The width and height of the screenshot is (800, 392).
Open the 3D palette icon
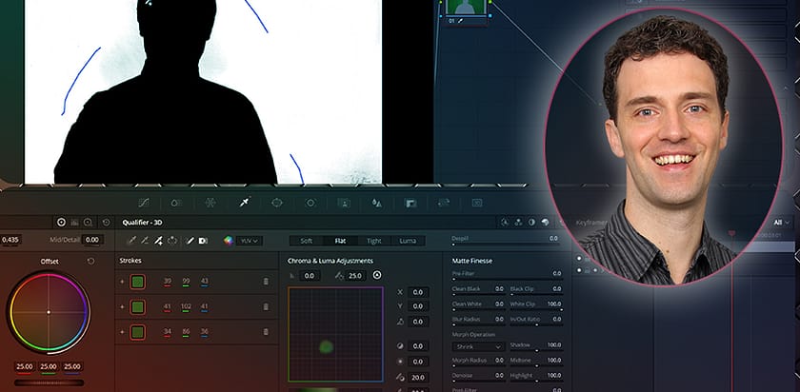point(477,203)
